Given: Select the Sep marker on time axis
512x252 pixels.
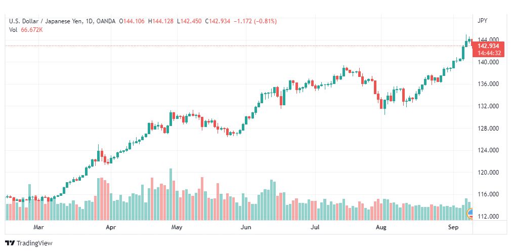Looking at the screenshot, I should [x=453, y=228].
